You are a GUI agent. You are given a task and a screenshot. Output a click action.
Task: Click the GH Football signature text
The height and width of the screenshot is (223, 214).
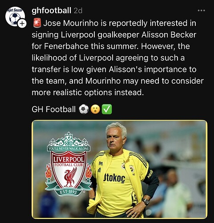click(54, 109)
